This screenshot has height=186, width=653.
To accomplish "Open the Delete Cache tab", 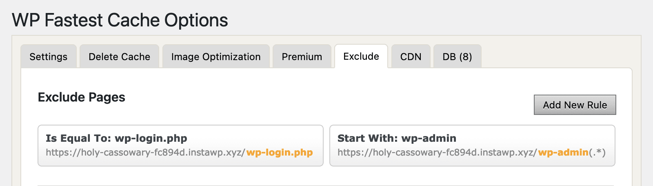I will point(119,57).
